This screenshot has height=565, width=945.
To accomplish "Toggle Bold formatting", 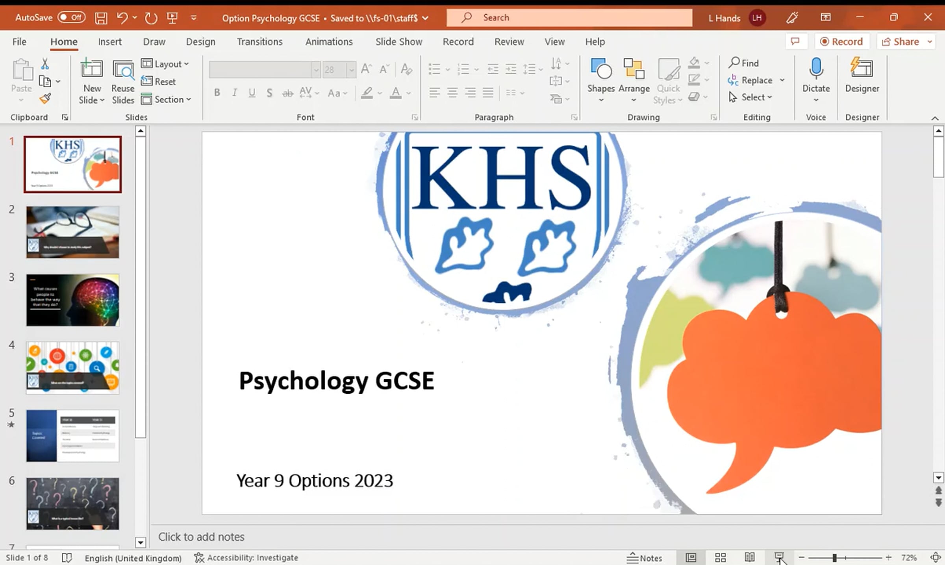I will point(217,93).
